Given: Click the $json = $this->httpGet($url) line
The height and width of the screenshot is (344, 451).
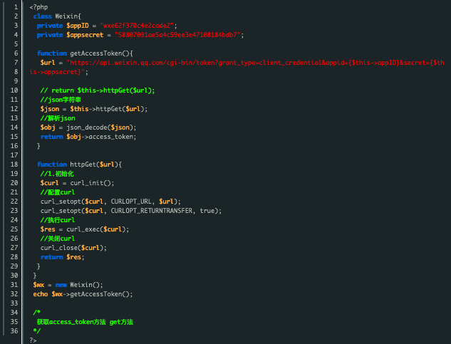Looking at the screenshot, I should click(94, 109).
